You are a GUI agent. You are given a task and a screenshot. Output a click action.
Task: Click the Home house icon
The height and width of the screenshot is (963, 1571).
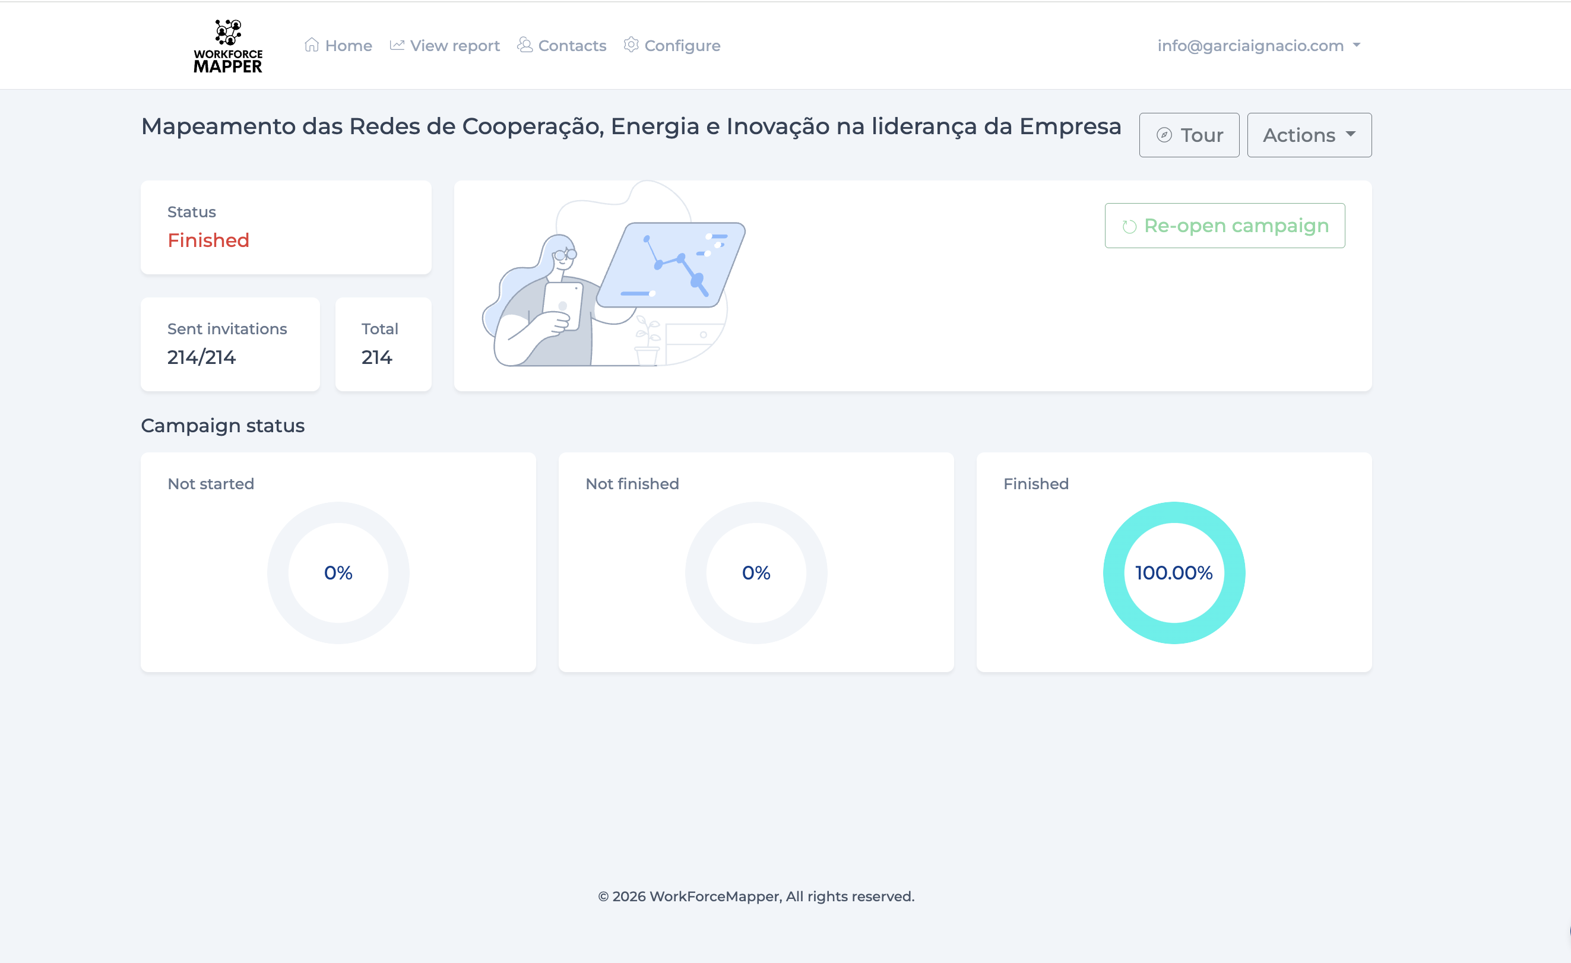click(311, 45)
